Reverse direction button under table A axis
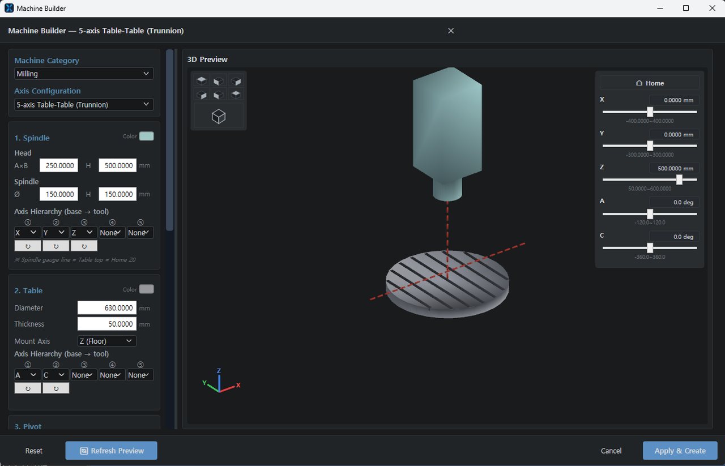Viewport: 725px width, 466px height. [x=28, y=388]
